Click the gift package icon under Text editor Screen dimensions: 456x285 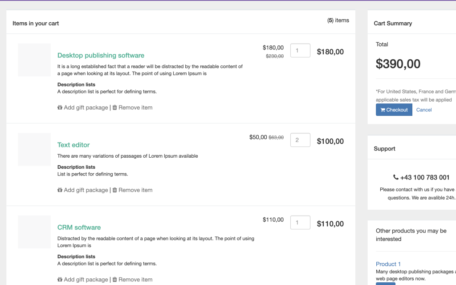[60, 190]
